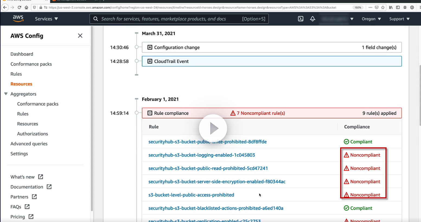Open the securityhub-s3-bucket-logging-enabled-1c045803 rule link

click(202, 155)
